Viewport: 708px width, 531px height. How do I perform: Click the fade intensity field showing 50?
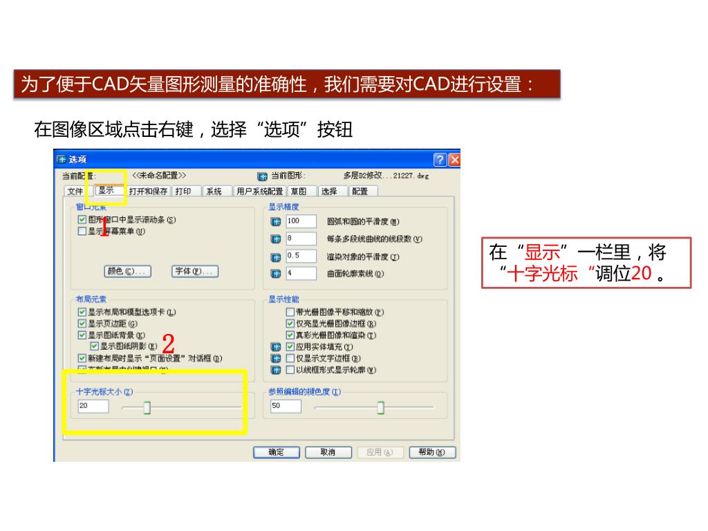[286, 406]
